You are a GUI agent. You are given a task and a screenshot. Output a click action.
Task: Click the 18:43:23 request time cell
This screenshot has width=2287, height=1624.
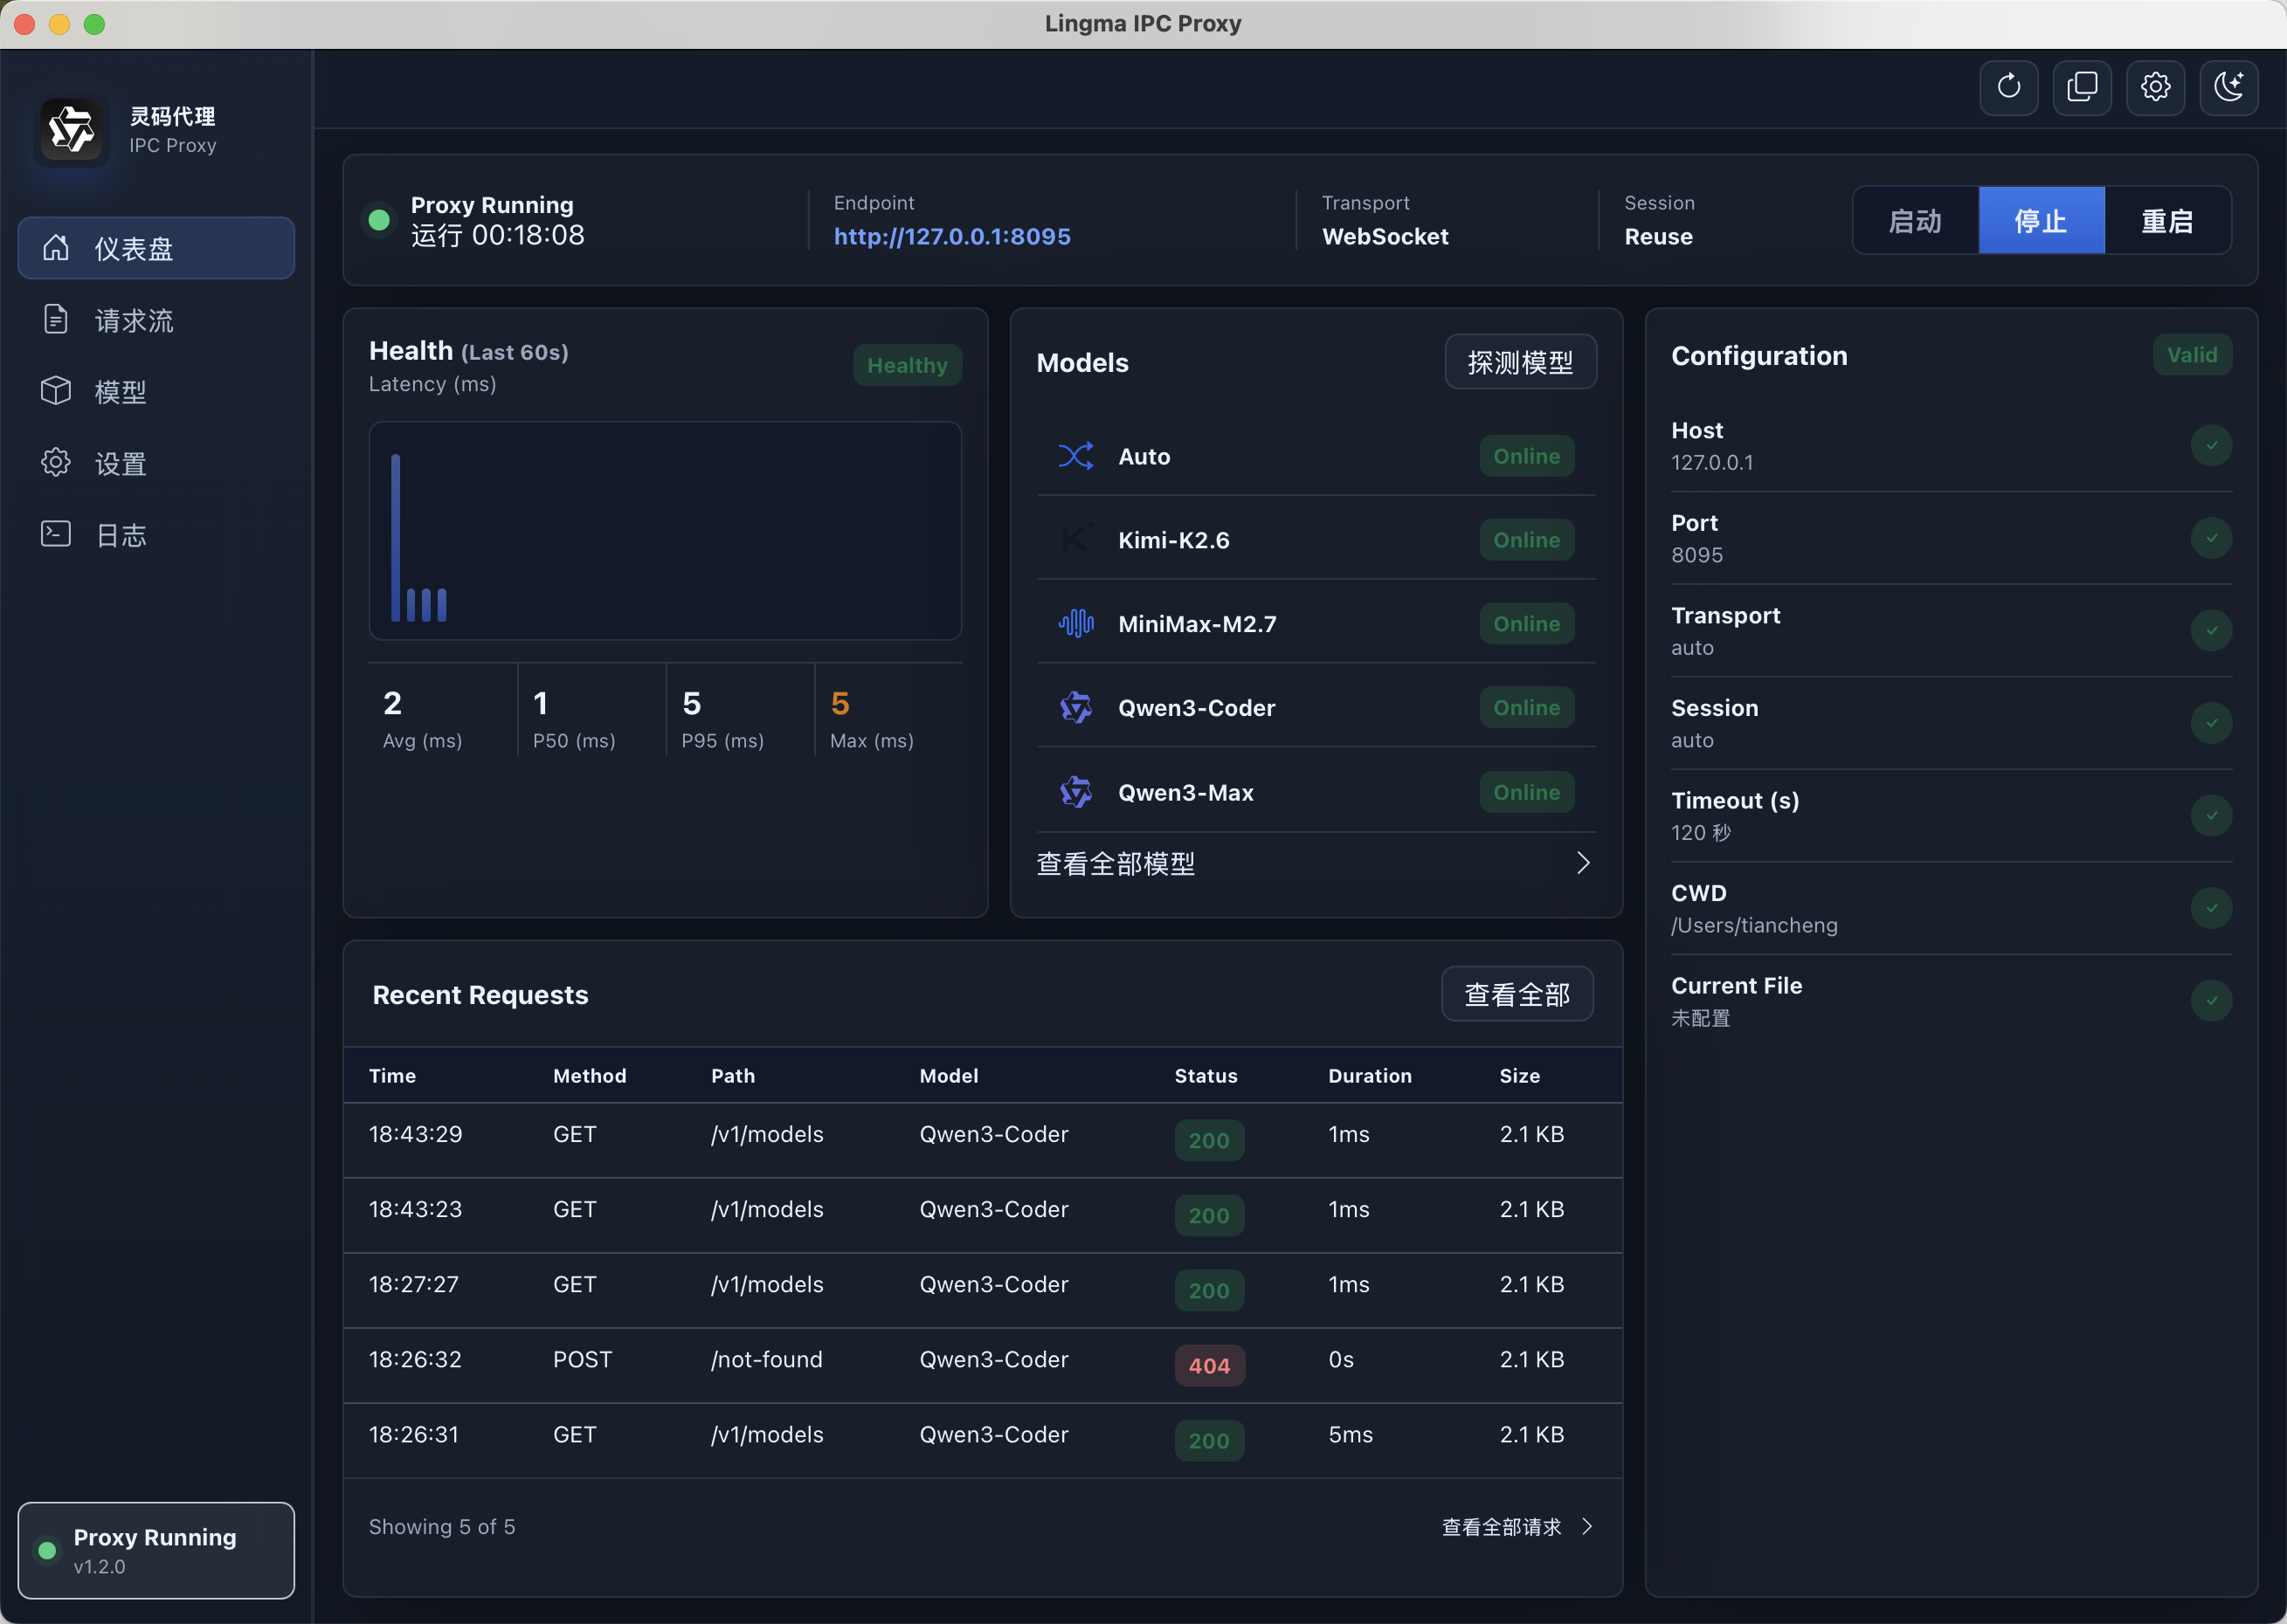415,1209
